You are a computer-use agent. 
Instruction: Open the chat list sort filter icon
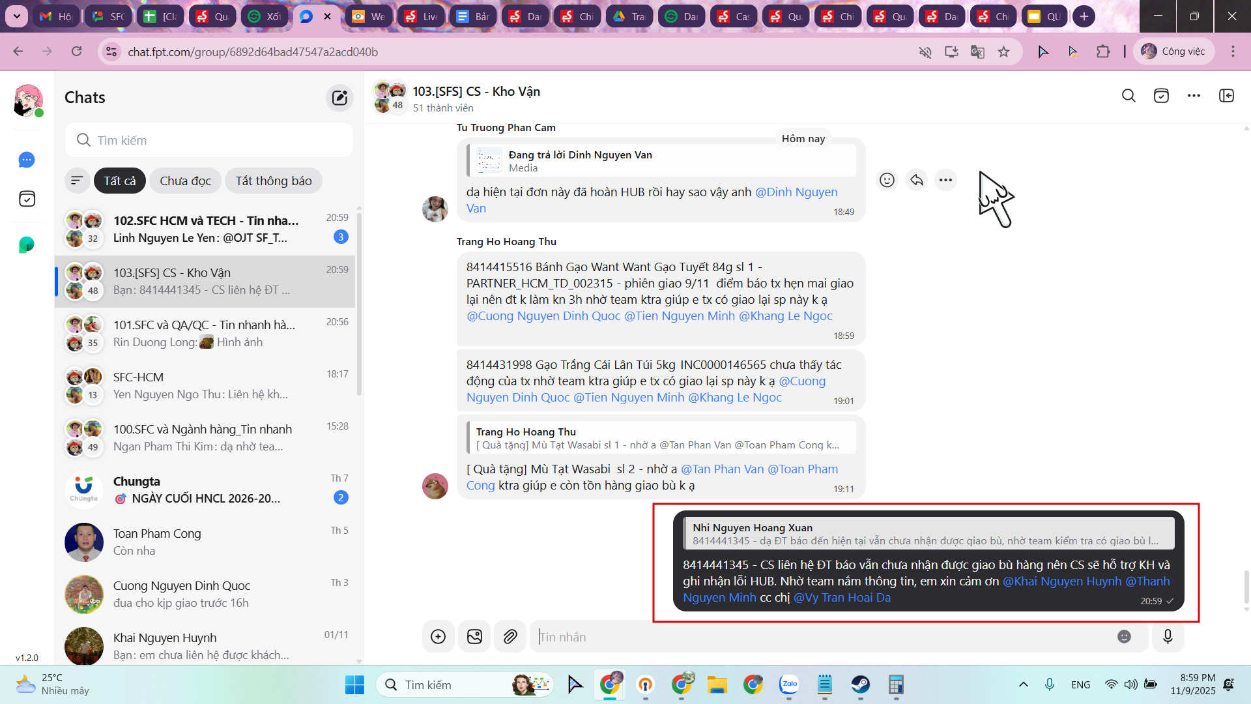click(x=77, y=181)
